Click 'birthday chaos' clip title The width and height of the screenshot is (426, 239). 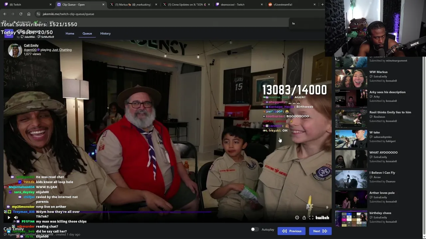[380, 213]
